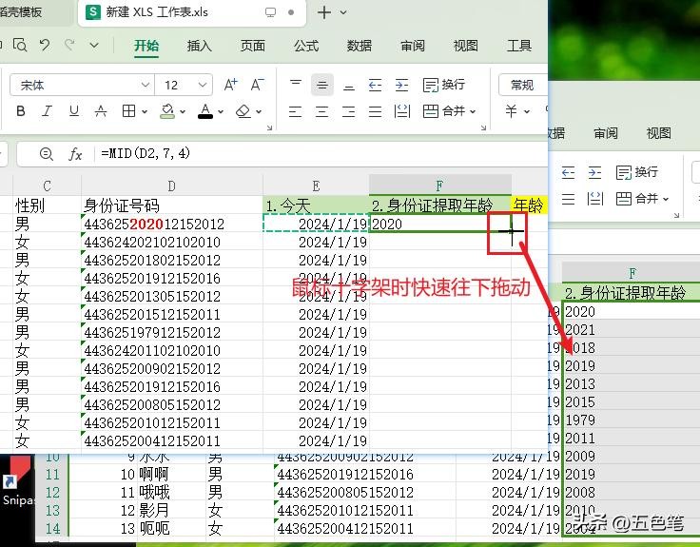Click the print preview icon

click(21, 45)
